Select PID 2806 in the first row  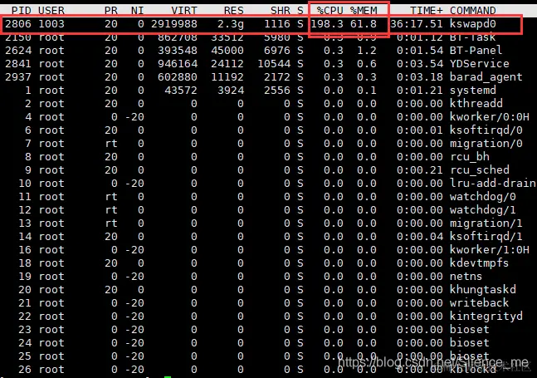click(x=18, y=23)
